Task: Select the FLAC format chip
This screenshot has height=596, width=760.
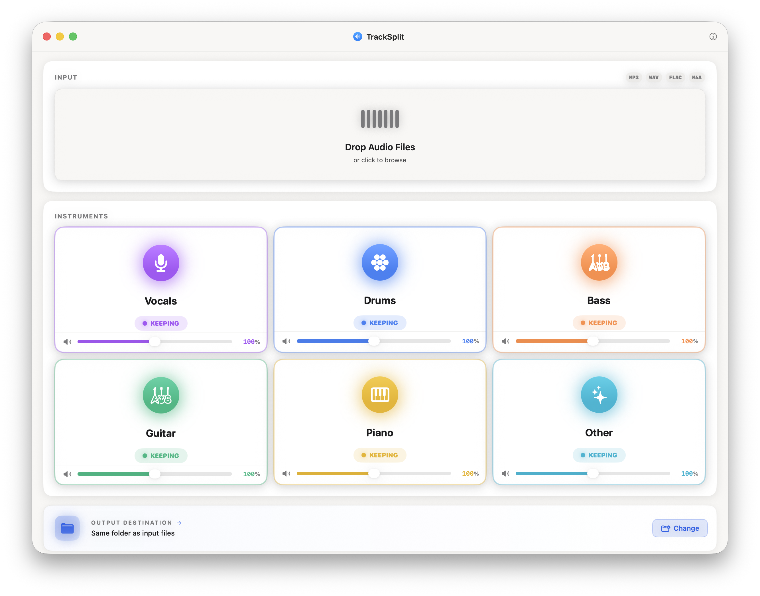Action: click(675, 77)
